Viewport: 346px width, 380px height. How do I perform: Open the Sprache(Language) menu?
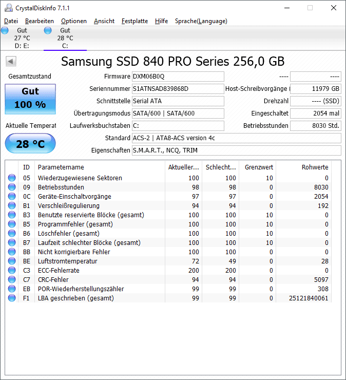pos(201,21)
